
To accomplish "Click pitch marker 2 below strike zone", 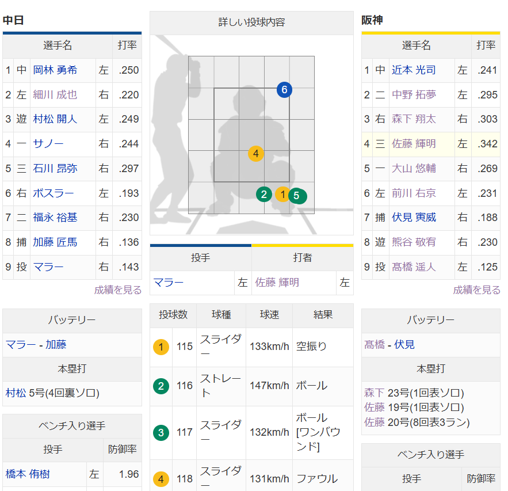I will click(264, 195).
